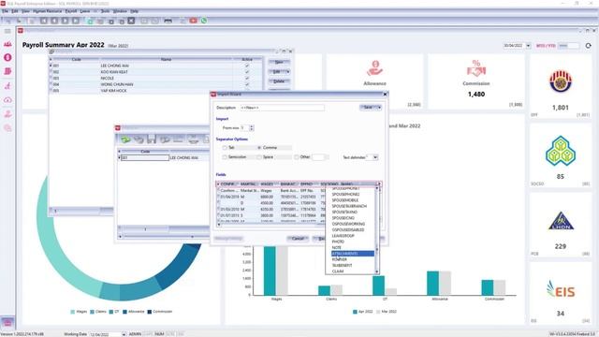Click the floppy disk save icon in small editor toolbar
Viewport: 599px width, 337px height.
(152, 139)
